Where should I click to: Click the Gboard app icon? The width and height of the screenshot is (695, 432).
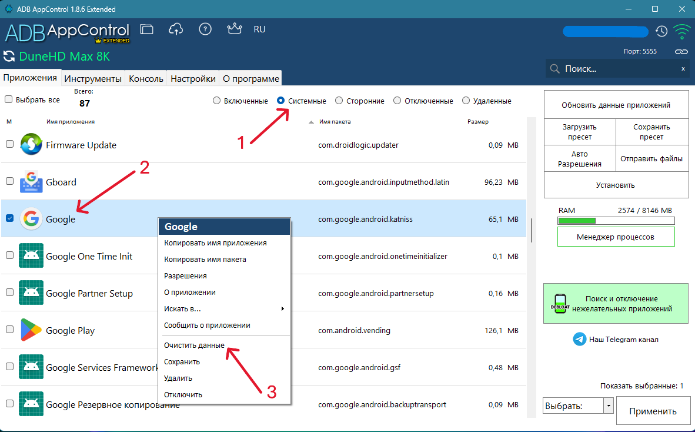pyautogui.click(x=31, y=182)
